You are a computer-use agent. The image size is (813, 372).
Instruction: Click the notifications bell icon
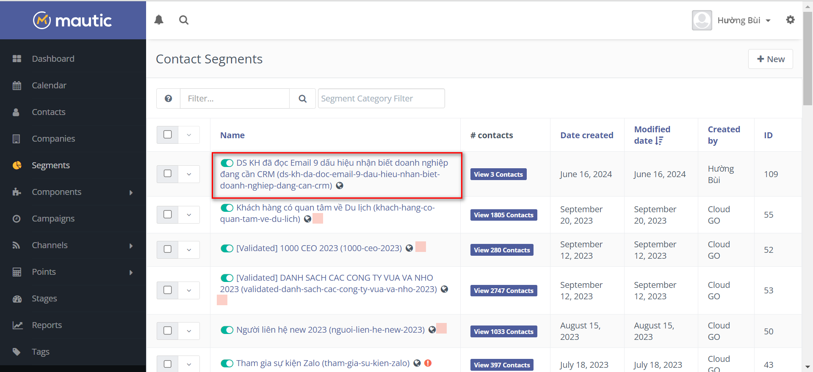(159, 20)
